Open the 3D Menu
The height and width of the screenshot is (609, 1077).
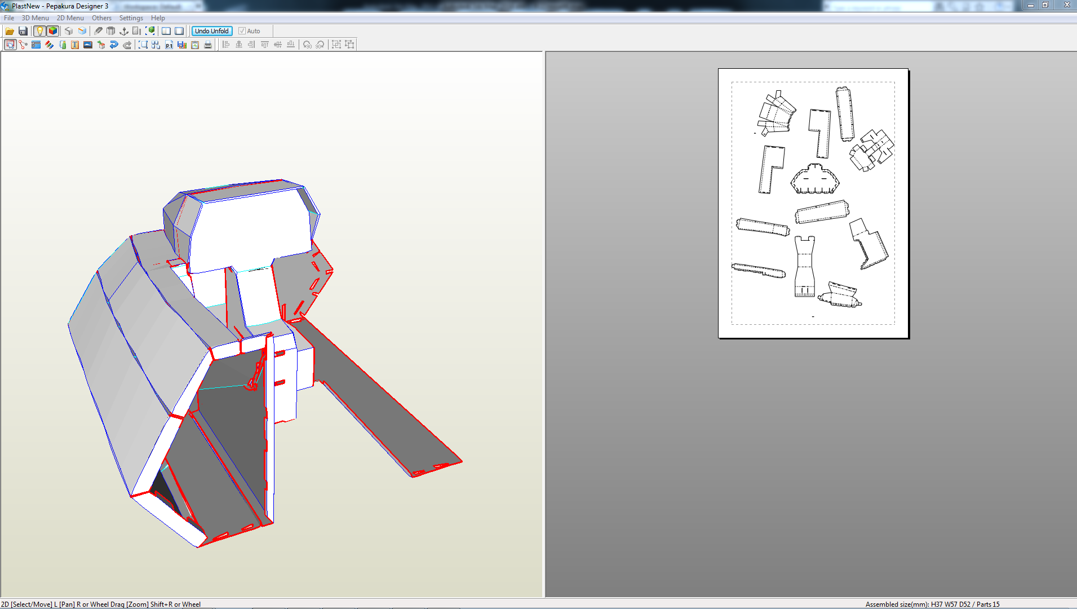pos(35,17)
